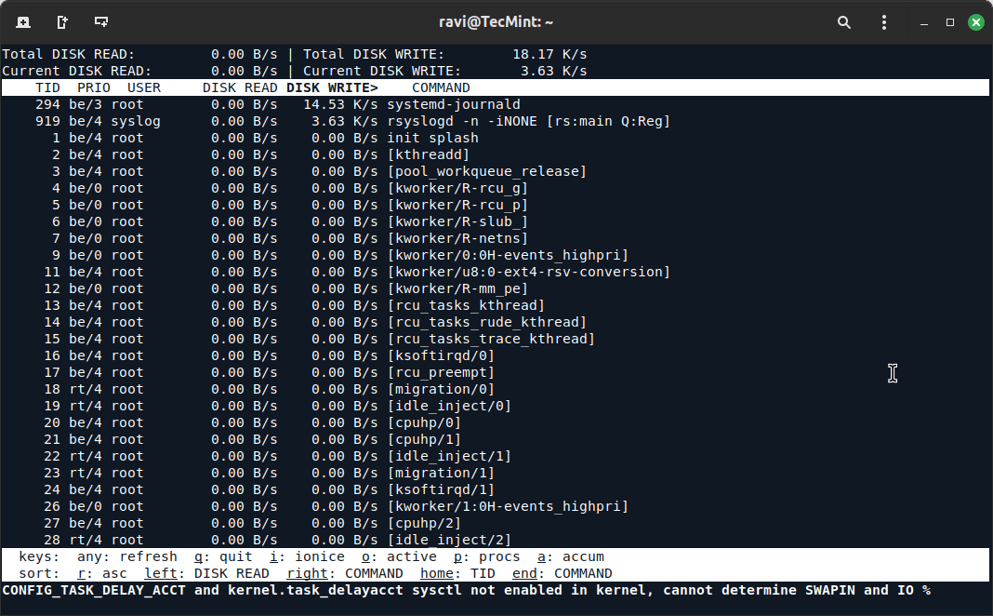
Task: Click the [kthreadd] process entry
Action: point(429,154)
